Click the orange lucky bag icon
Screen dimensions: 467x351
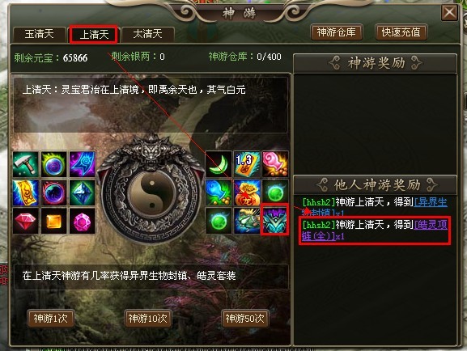point(247,192)
